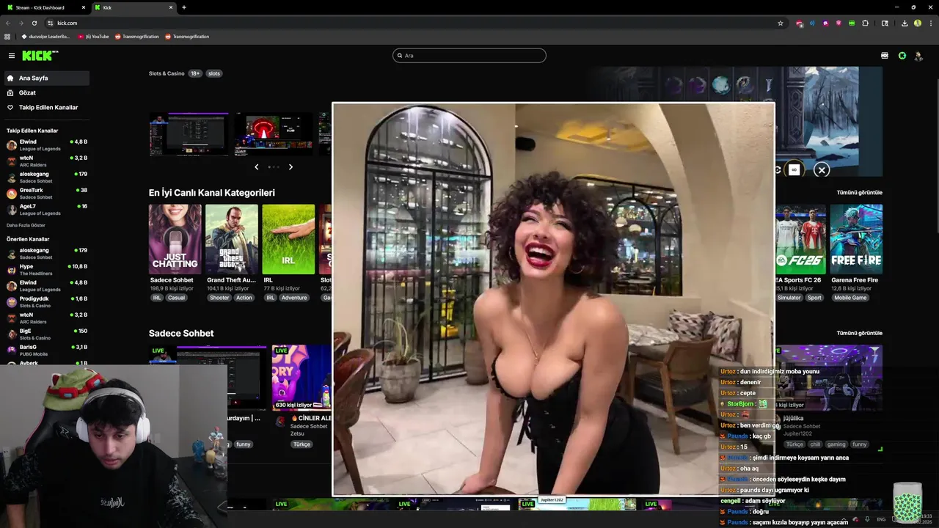Go to the next carousel slide arrow
This screenshot has width=939, height=528.
(x=291, y=167)
